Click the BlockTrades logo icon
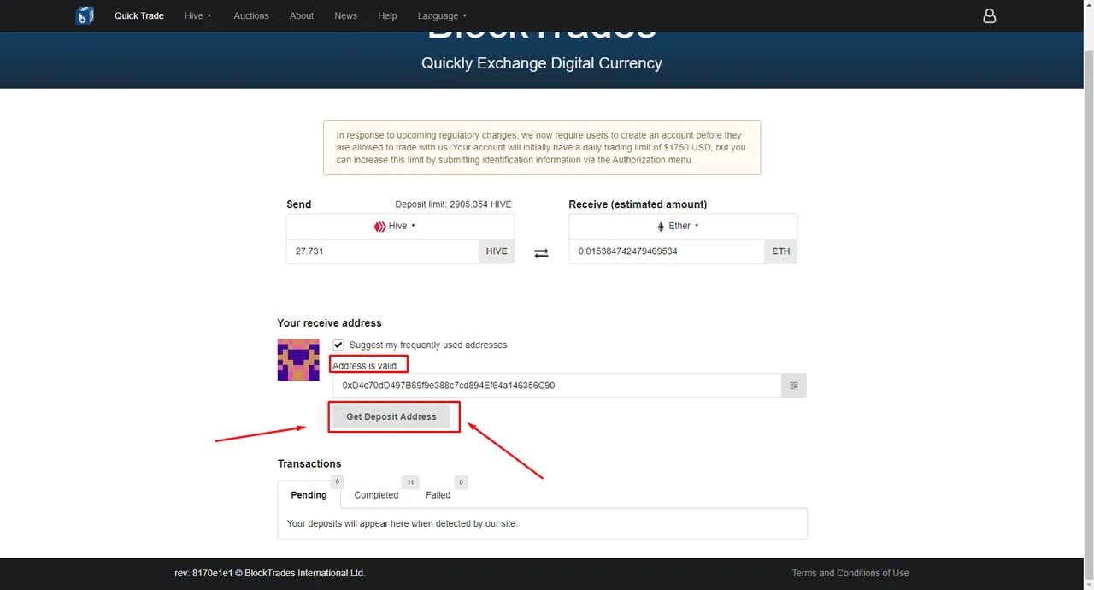This screenshot has height=590, width=1094. coord(85,15)
